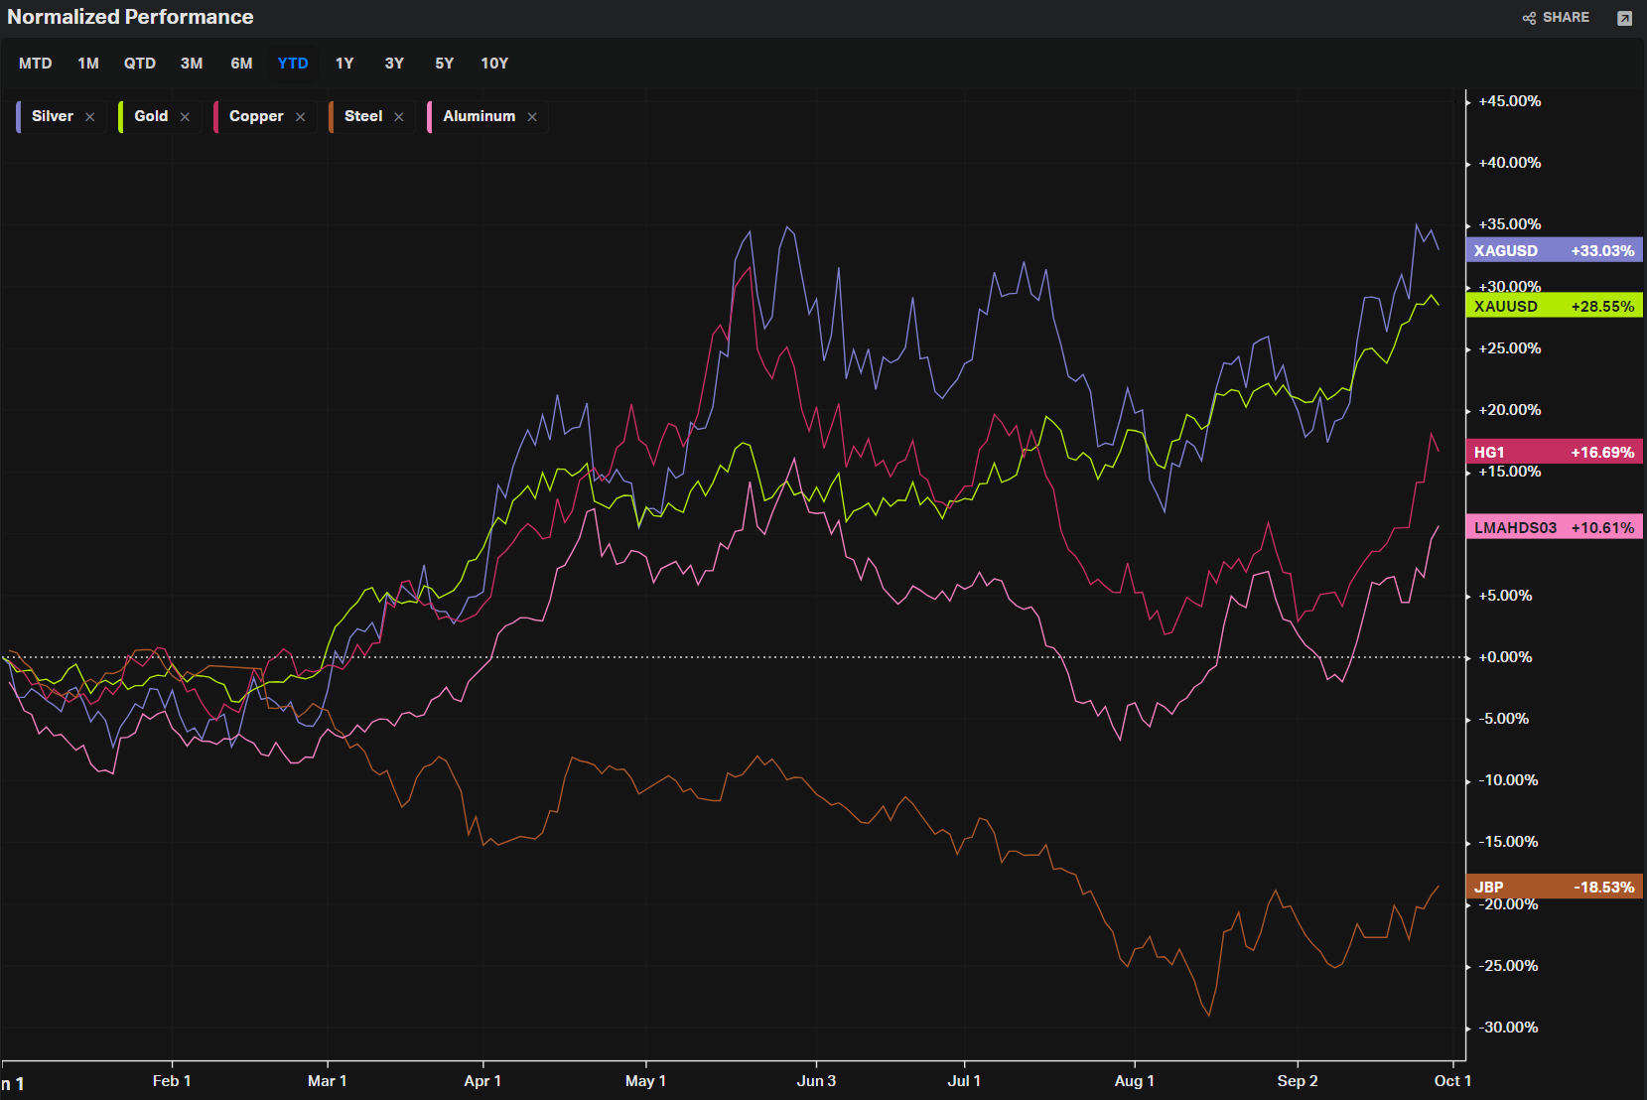This screenshot has width=1647, height=1100.
Task: Click the Apr 1 axis label
Action: (x=482, y=1081)
